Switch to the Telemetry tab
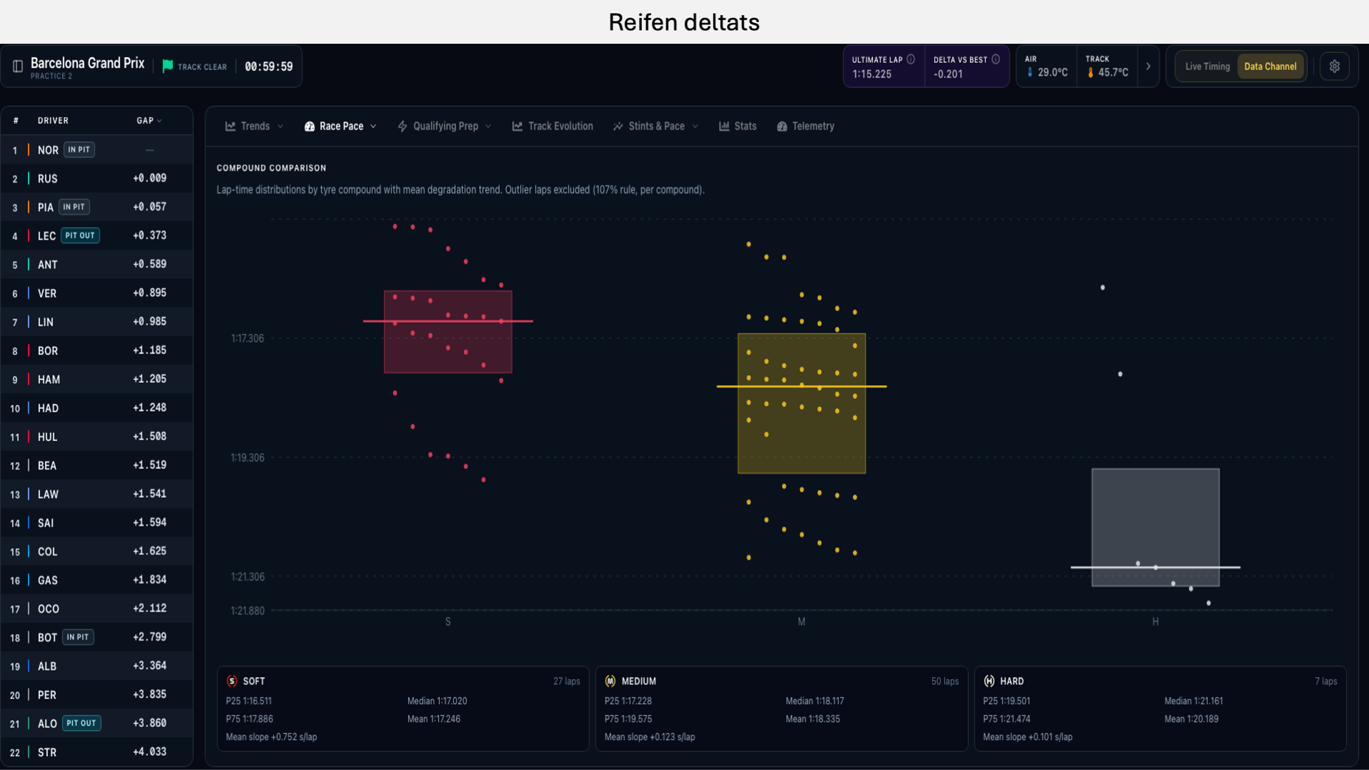Image resolution: width=1369 pixels, height=770 pixels. point(806,126)
